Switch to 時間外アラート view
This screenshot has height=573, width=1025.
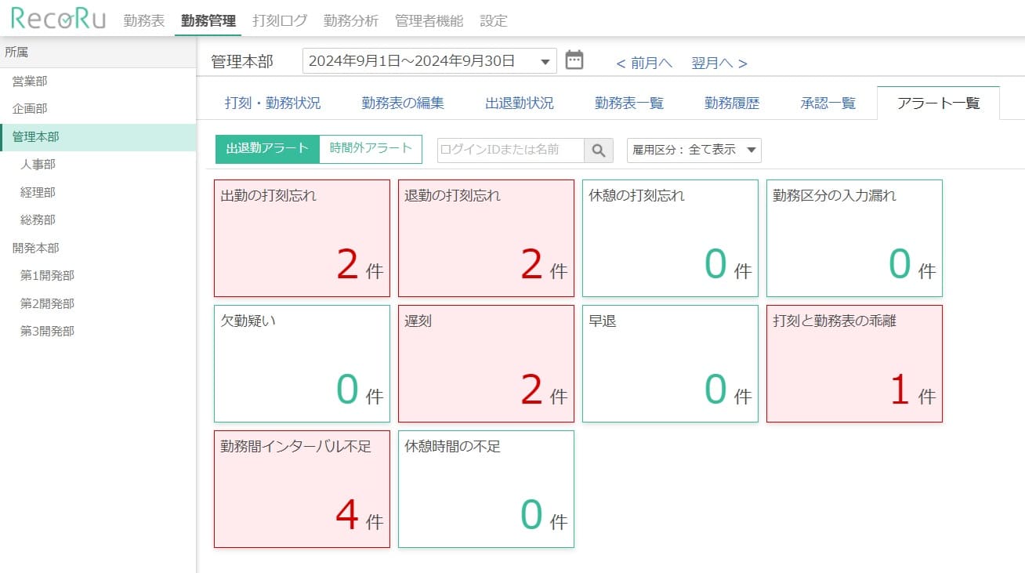coord(370,148)
